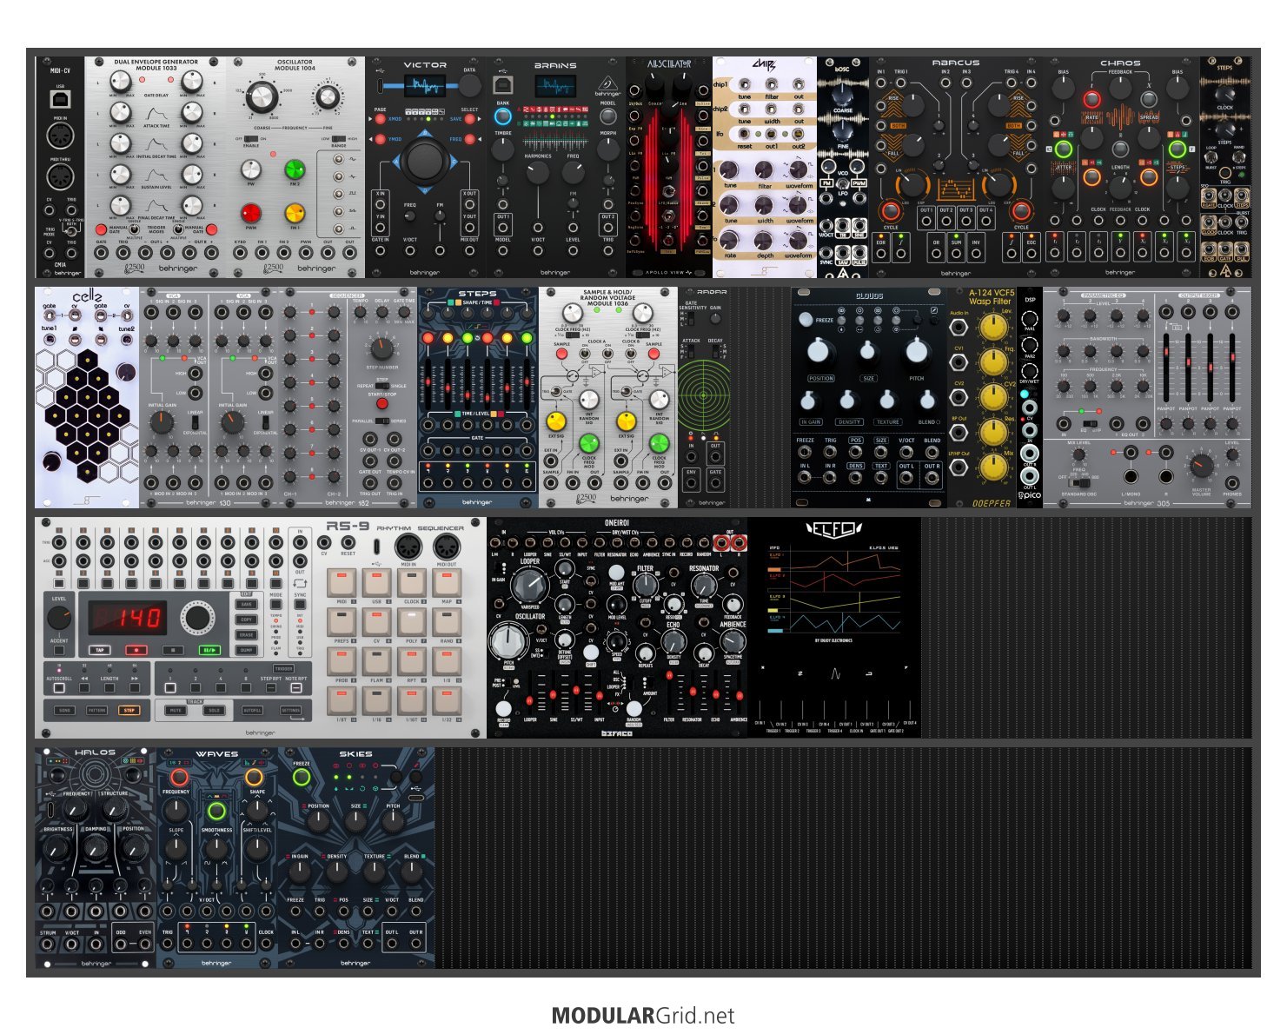
Task: Open SETTINGS on the RS-9
Action: [290, 710]
